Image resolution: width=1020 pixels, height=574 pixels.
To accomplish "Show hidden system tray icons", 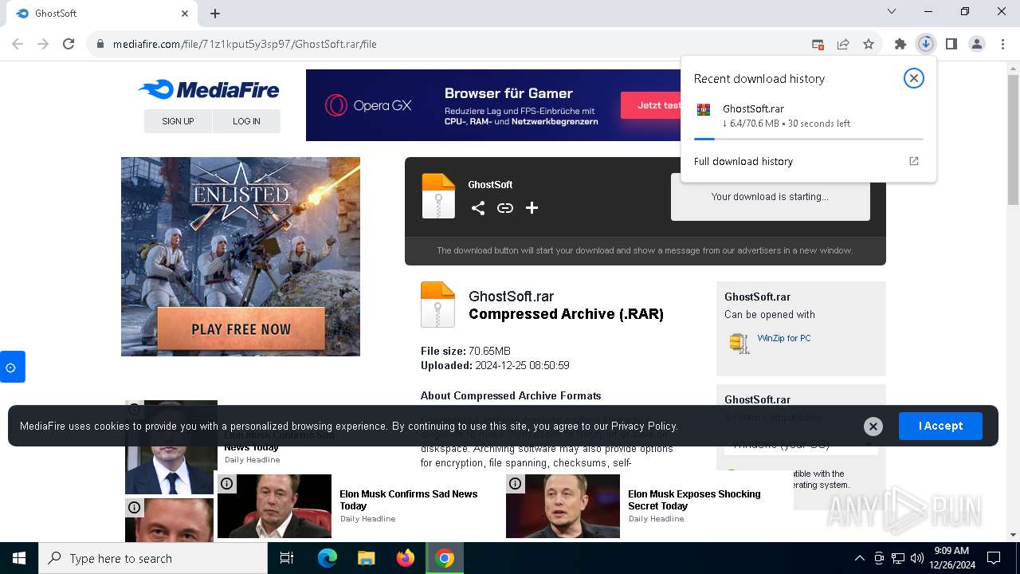I will 859,558.
